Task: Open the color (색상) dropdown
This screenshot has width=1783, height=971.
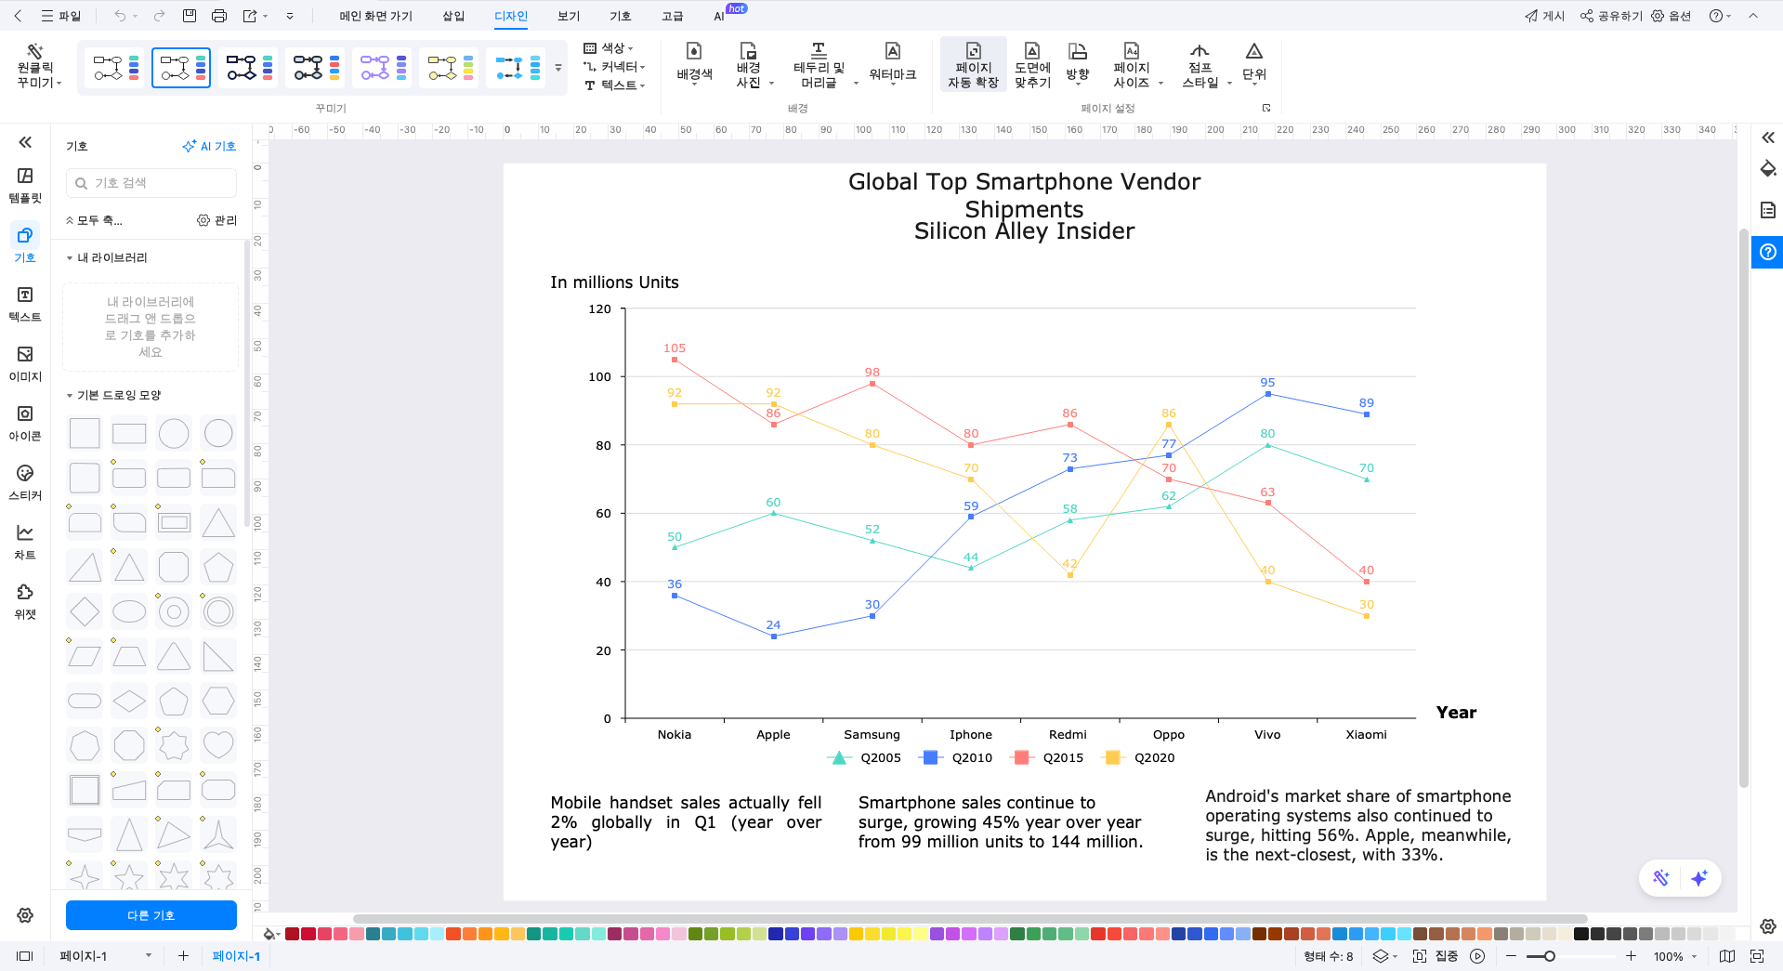Action: tap(610, 48)
